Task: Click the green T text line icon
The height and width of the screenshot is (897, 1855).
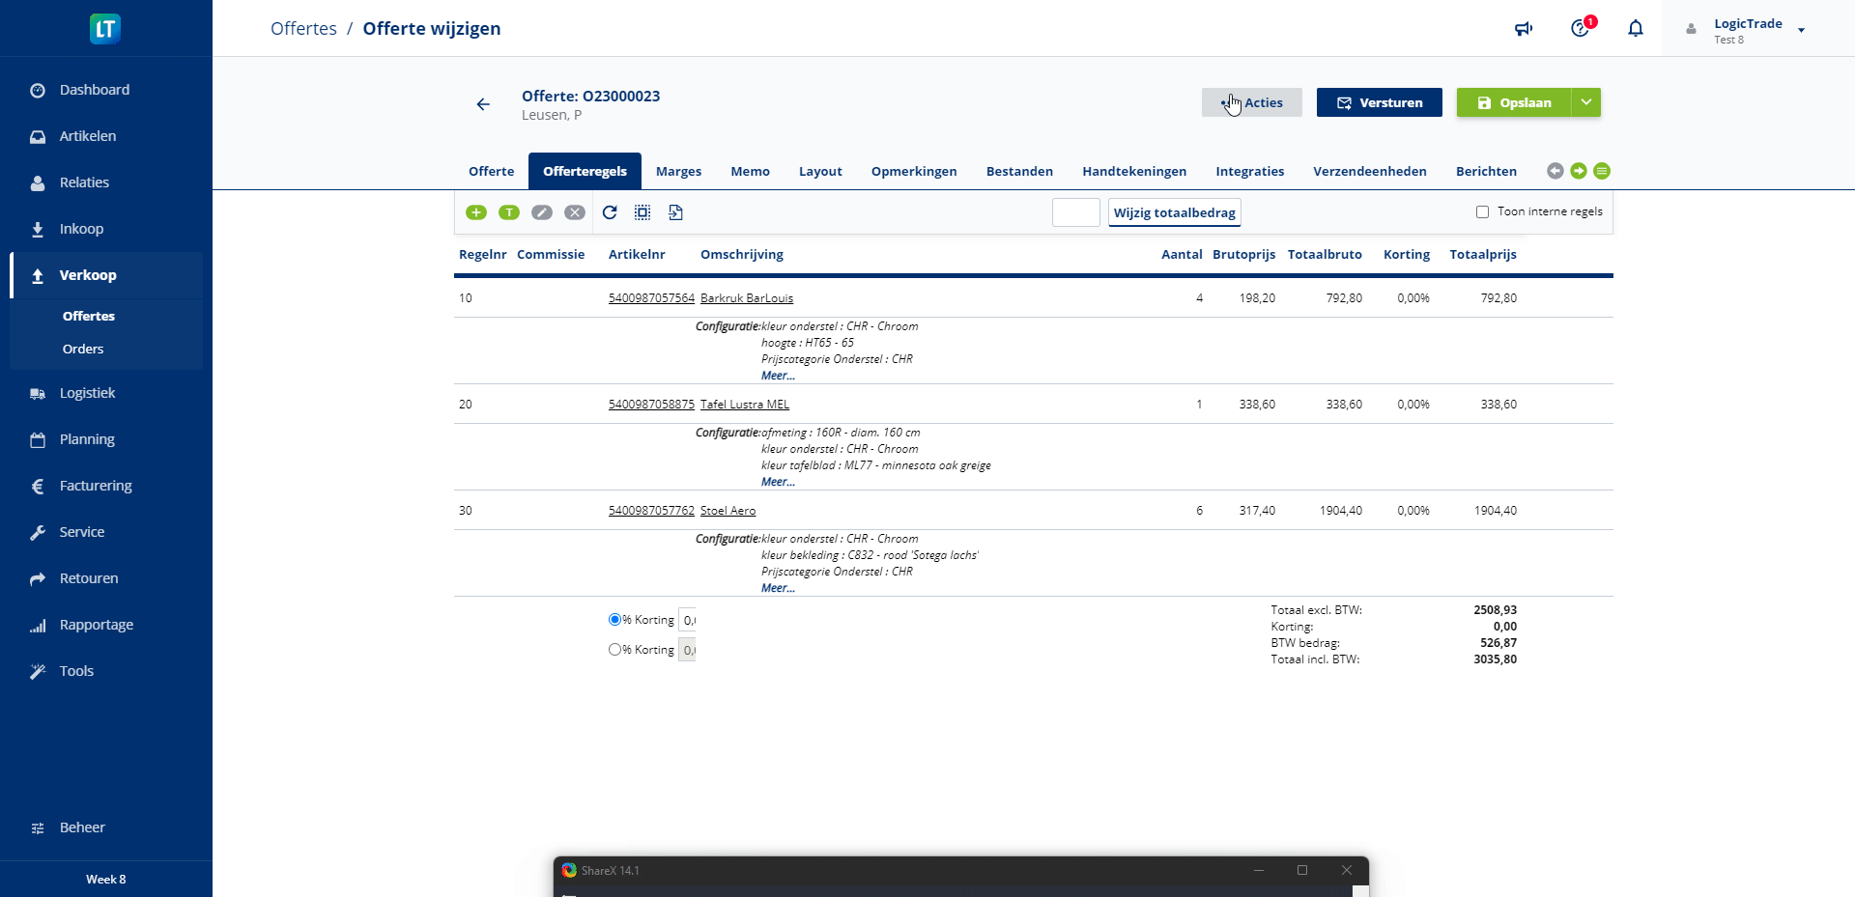Action: (x=509, y=212)
